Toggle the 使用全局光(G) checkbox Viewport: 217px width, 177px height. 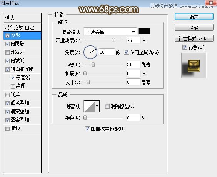tap(126, 52)
